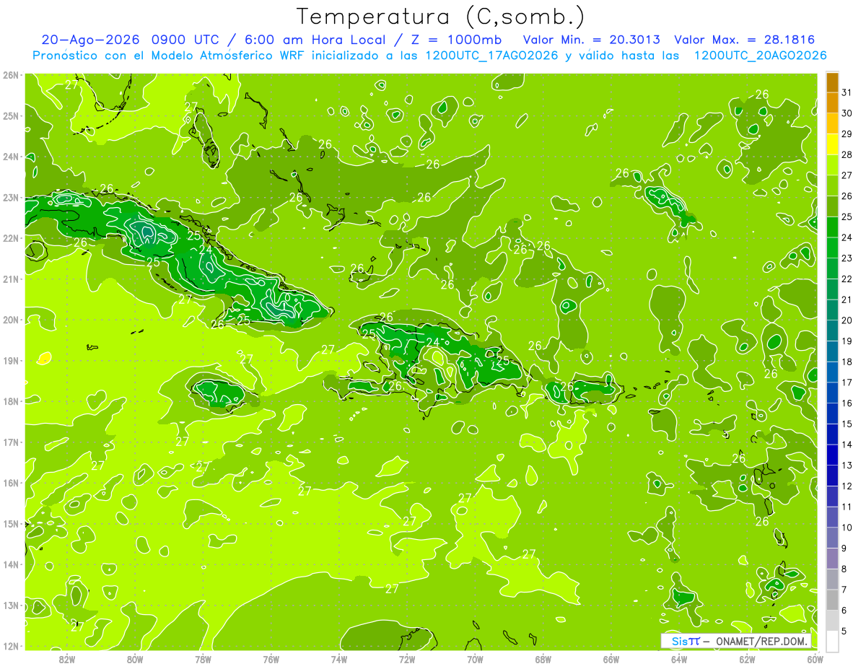Click the "20N" latitude label

11,320
